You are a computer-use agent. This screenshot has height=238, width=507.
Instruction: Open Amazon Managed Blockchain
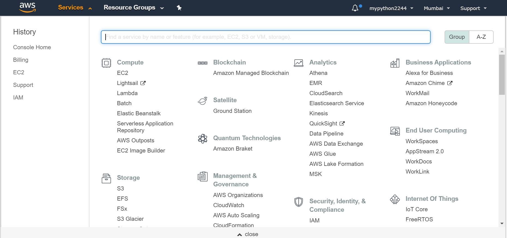click(x=251, y=73)
